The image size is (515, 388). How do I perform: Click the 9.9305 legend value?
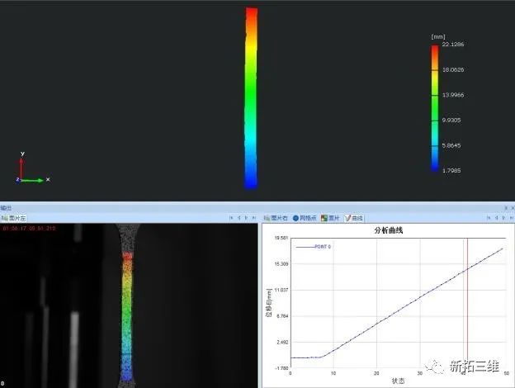click(451, 121)
